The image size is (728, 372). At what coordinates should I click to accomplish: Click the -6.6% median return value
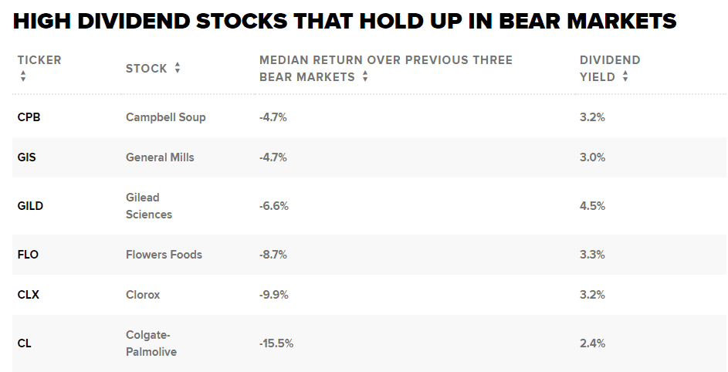tap(273, 206)
